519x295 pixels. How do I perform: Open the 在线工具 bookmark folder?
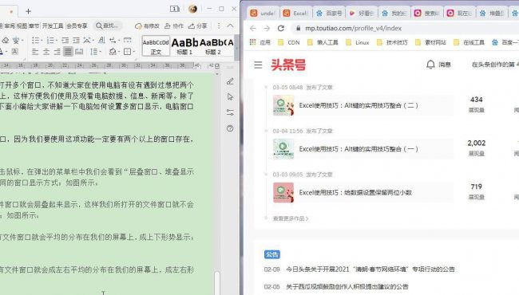[x=469, y=42]
